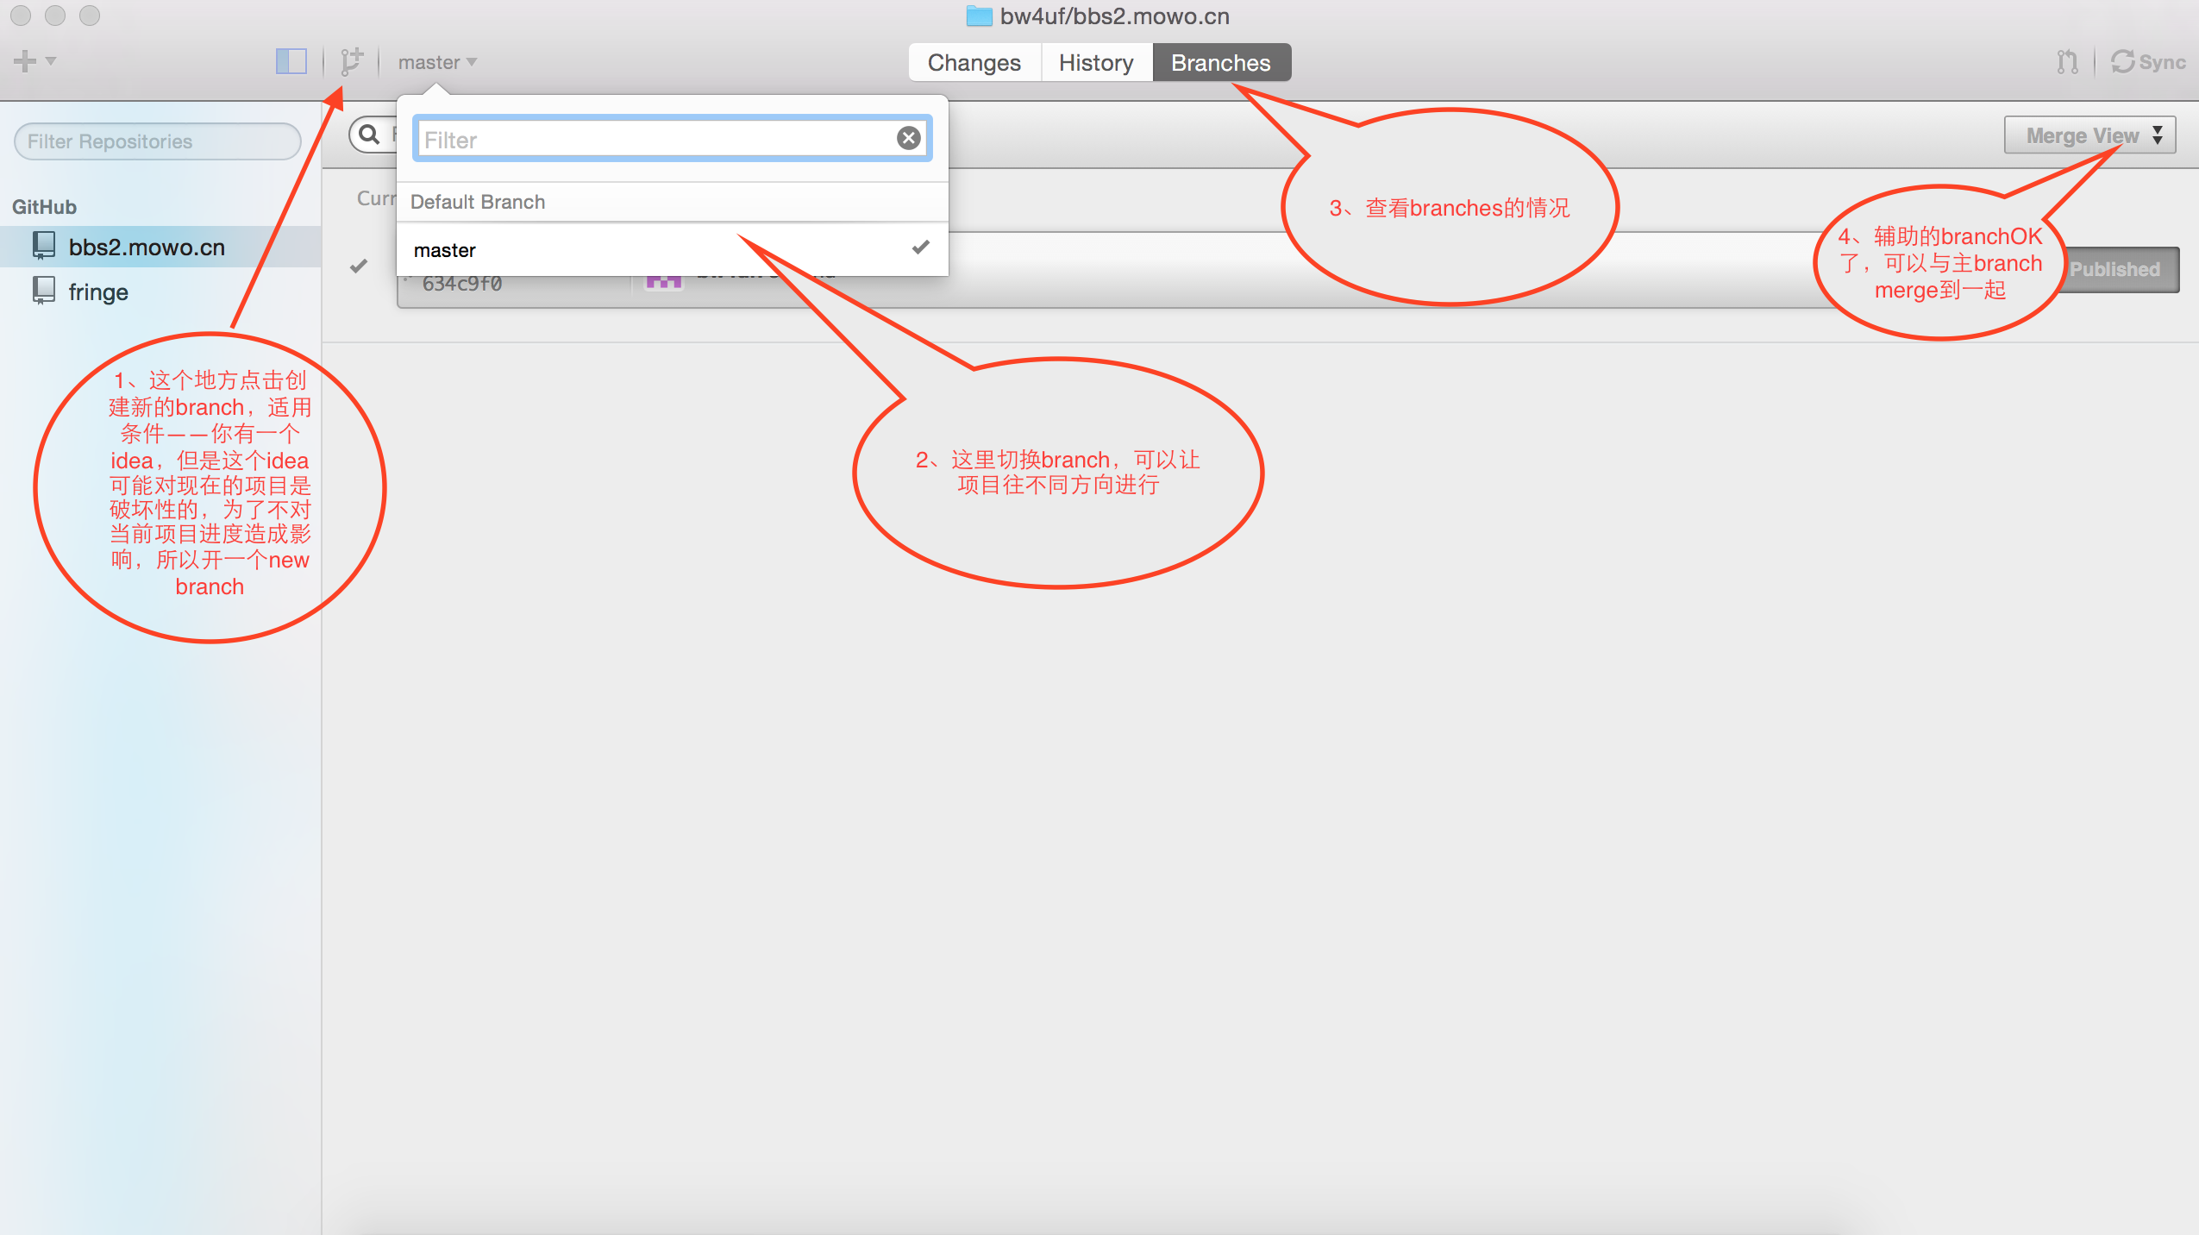Switch to the History tab
Screen dimensions: 2199x1235
pyautogui.click(x=1093, y=62)
